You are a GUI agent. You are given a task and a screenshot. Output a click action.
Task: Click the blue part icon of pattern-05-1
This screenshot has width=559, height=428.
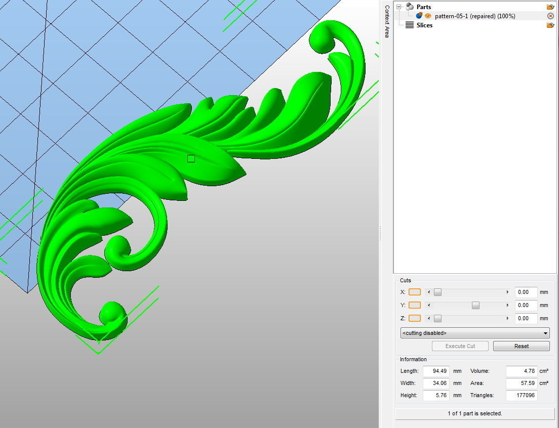coord(419,16)
